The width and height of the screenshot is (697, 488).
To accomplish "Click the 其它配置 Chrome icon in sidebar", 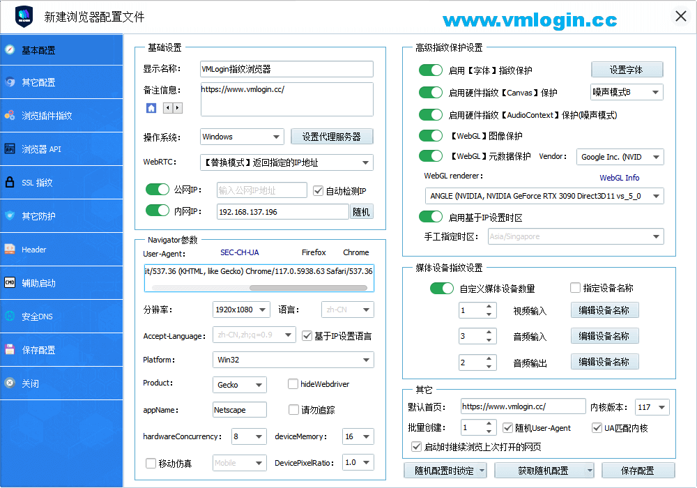I will [10, 82].
